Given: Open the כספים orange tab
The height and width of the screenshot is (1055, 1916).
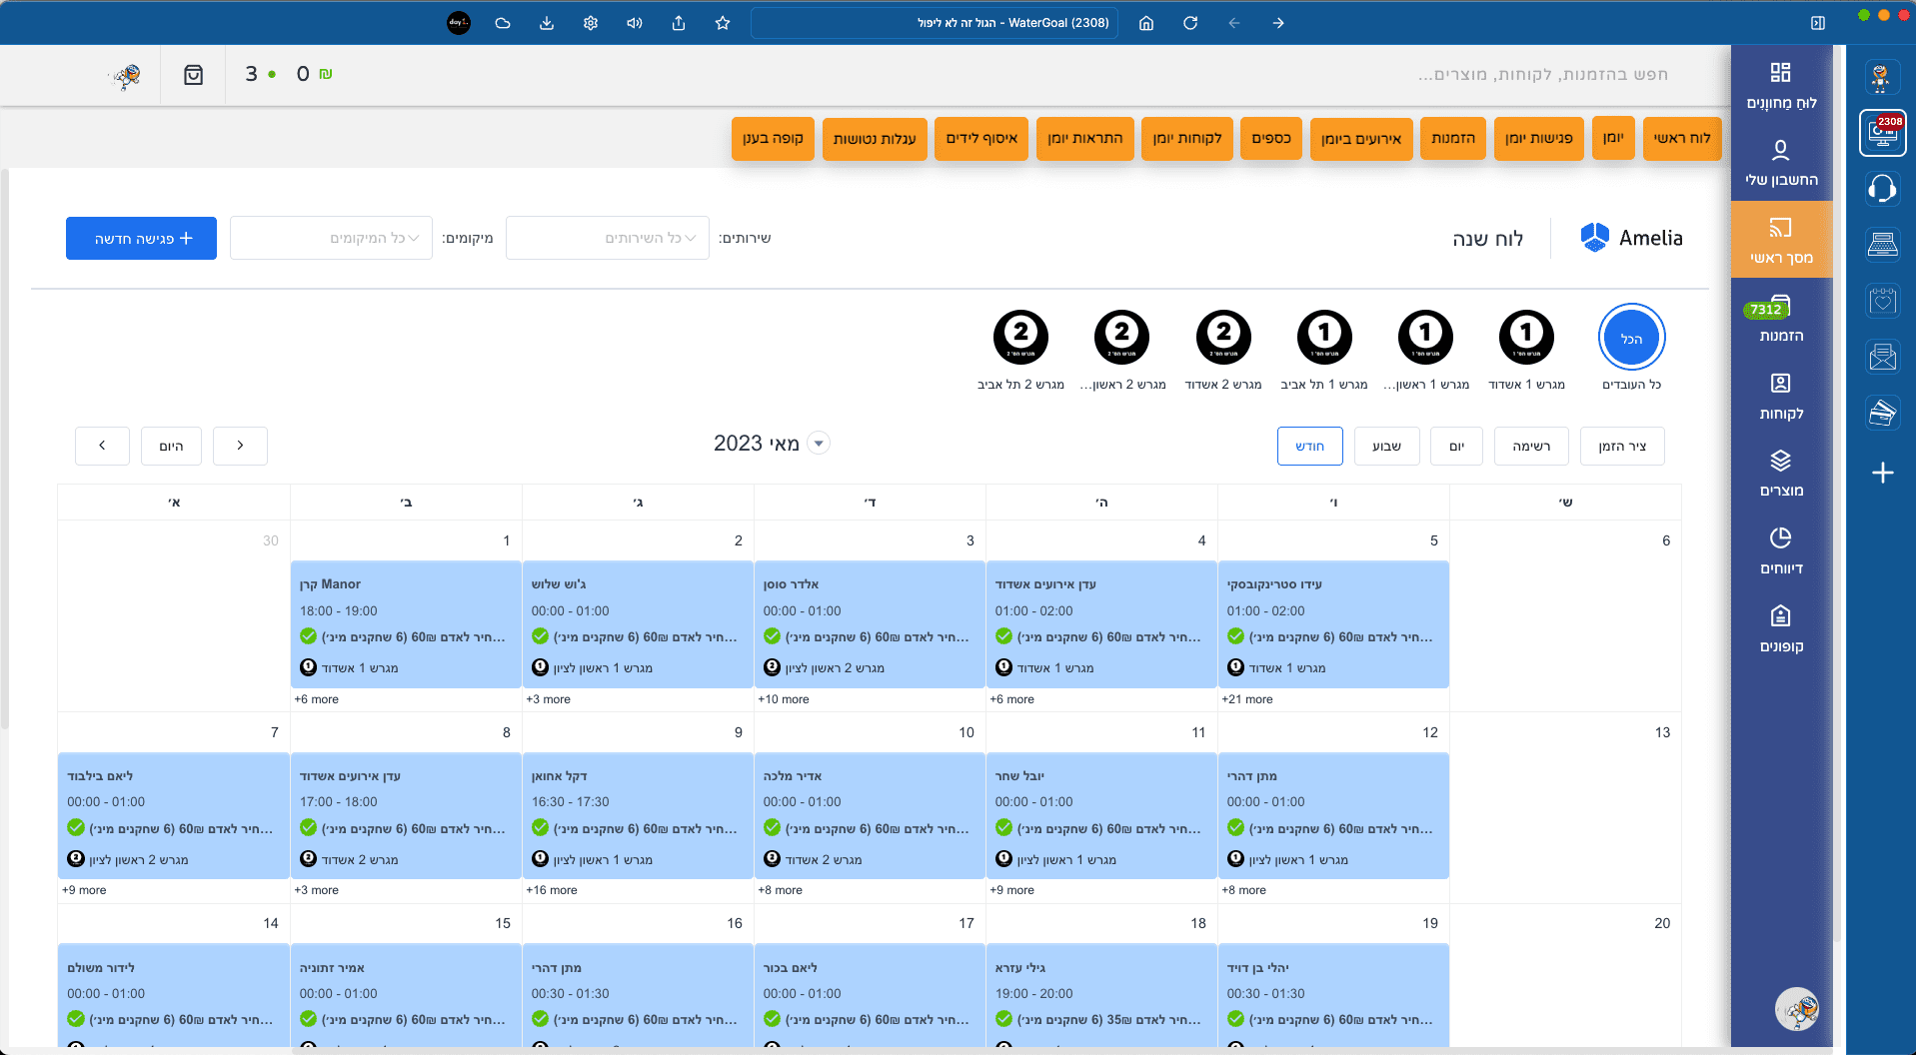Looking at the screenshot, I should [1270, 139].
